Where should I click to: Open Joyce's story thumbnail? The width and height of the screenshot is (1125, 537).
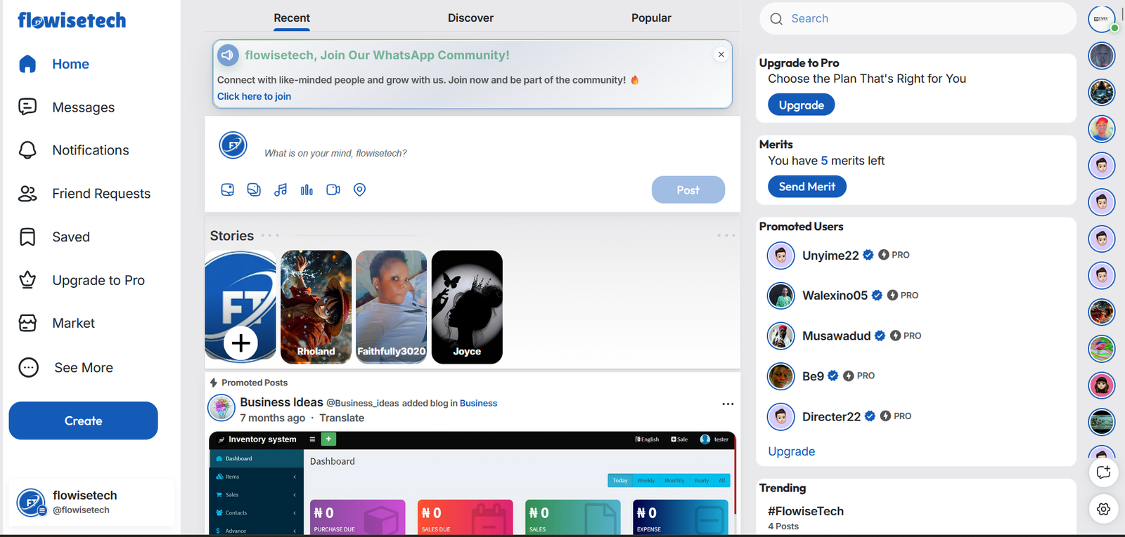click(467, 307)
